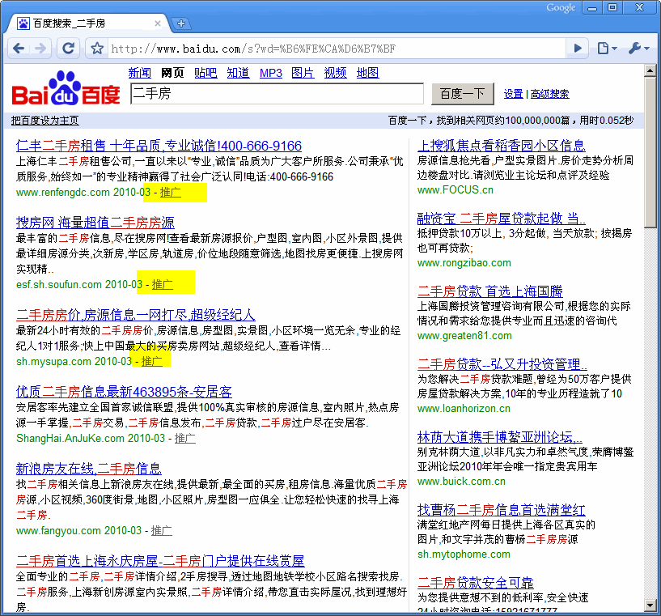661x616 pixels.
Task: Close the 百度搜索_二手房 tab
Action: point(158,23)
